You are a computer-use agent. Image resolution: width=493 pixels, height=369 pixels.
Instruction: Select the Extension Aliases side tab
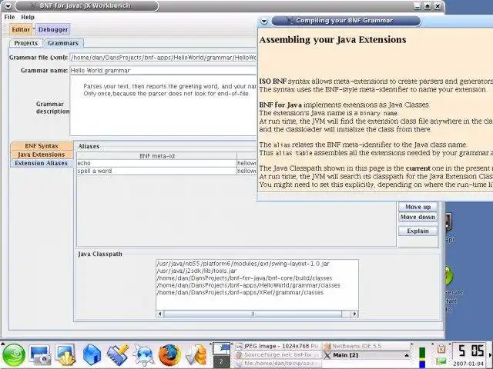pyautogui.click(x=42, y=163)
